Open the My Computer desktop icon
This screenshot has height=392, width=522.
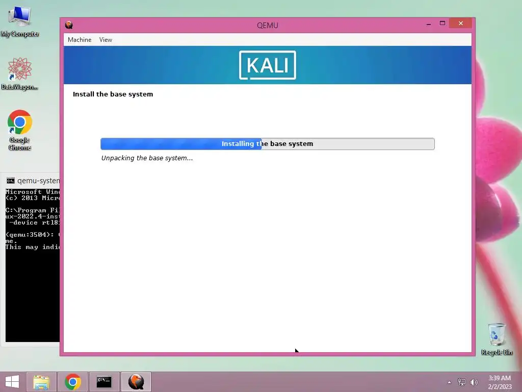[x=20, y=21]
